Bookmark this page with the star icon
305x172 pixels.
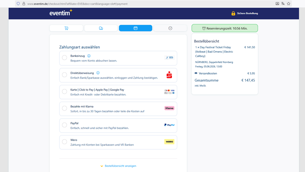coord(289,4)
